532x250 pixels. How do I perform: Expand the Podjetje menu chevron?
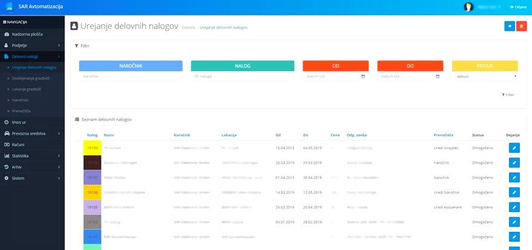59,45
